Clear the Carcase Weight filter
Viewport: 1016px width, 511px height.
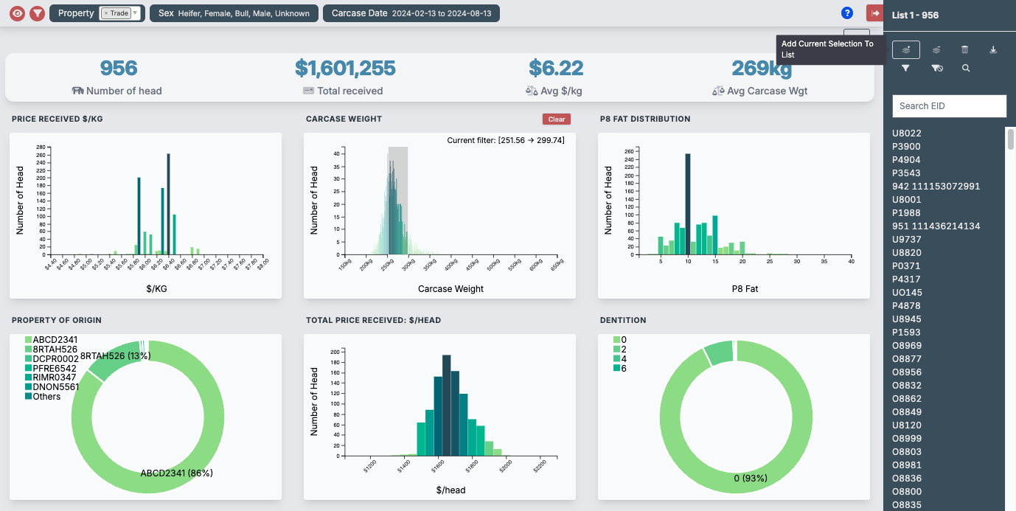(557, 119)
